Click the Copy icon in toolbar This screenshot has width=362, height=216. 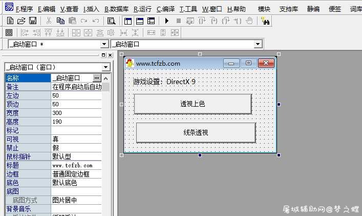(60, 21)
